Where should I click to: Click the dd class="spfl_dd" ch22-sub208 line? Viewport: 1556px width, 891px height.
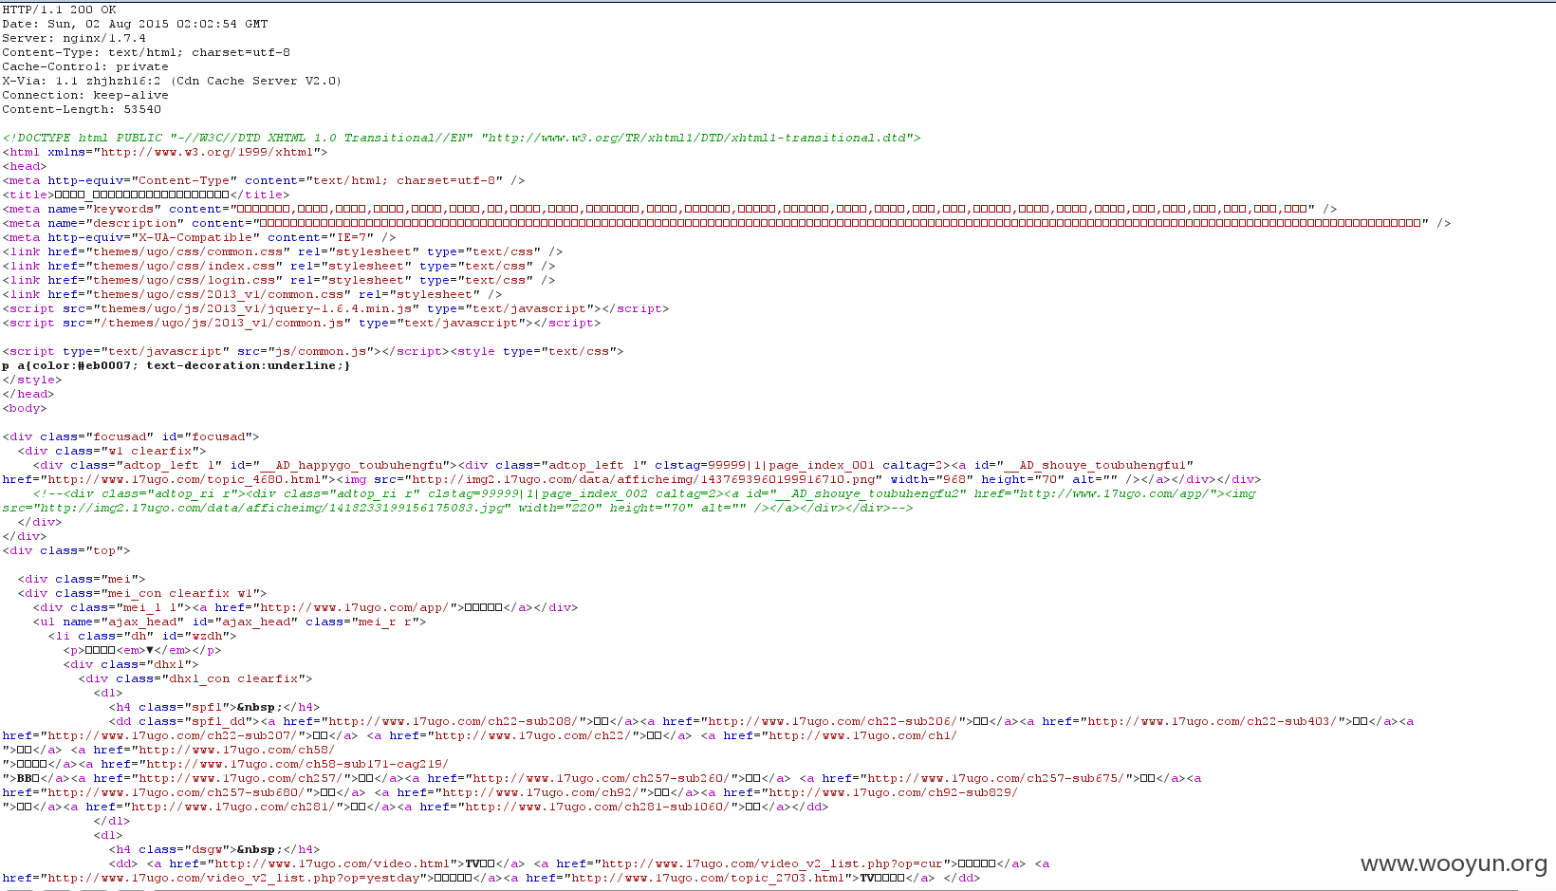761,721
